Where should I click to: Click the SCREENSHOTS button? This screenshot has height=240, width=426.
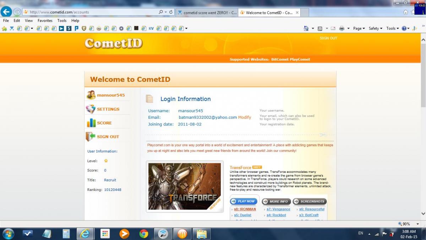click(310, 201)
